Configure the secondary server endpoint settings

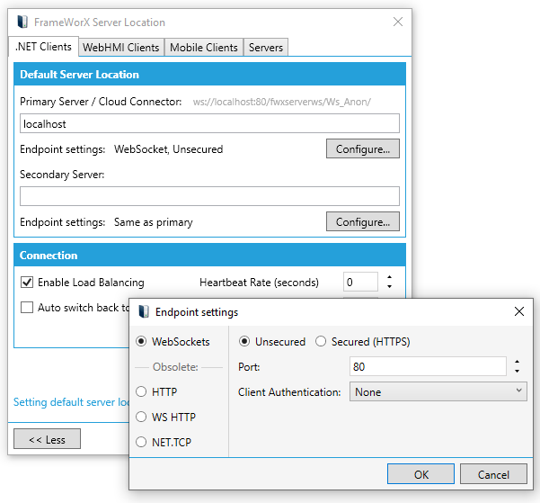click(x=363, y=221)
